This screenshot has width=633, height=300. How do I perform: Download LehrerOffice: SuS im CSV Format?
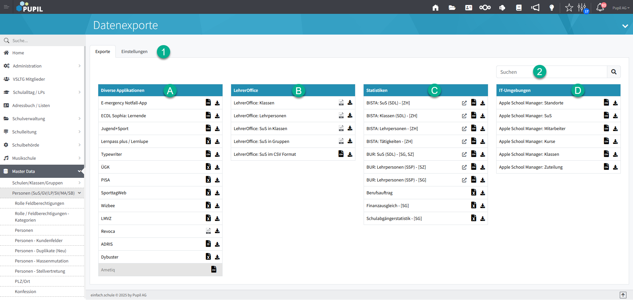tap(350, 154)
